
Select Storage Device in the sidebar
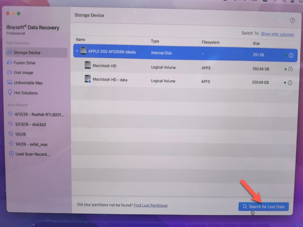(36, 53)
